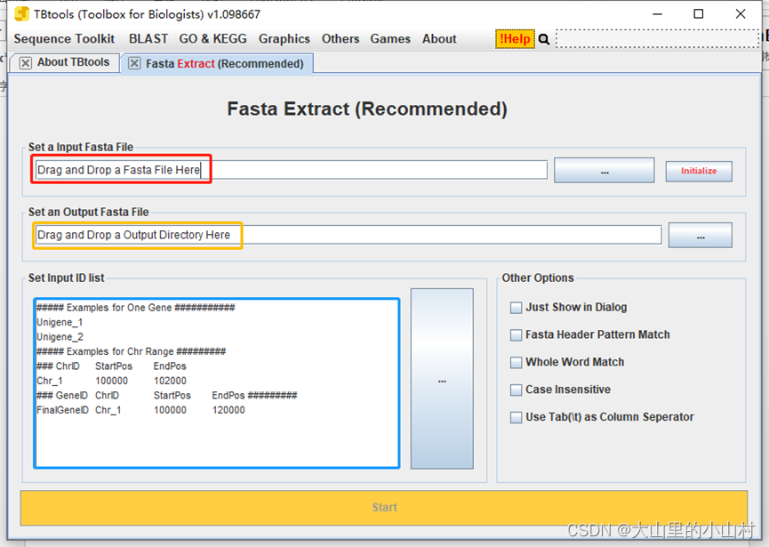Click the 'FinalGeneID' row in ID list
The image size is (769, 547).
[x=140, y=410]
